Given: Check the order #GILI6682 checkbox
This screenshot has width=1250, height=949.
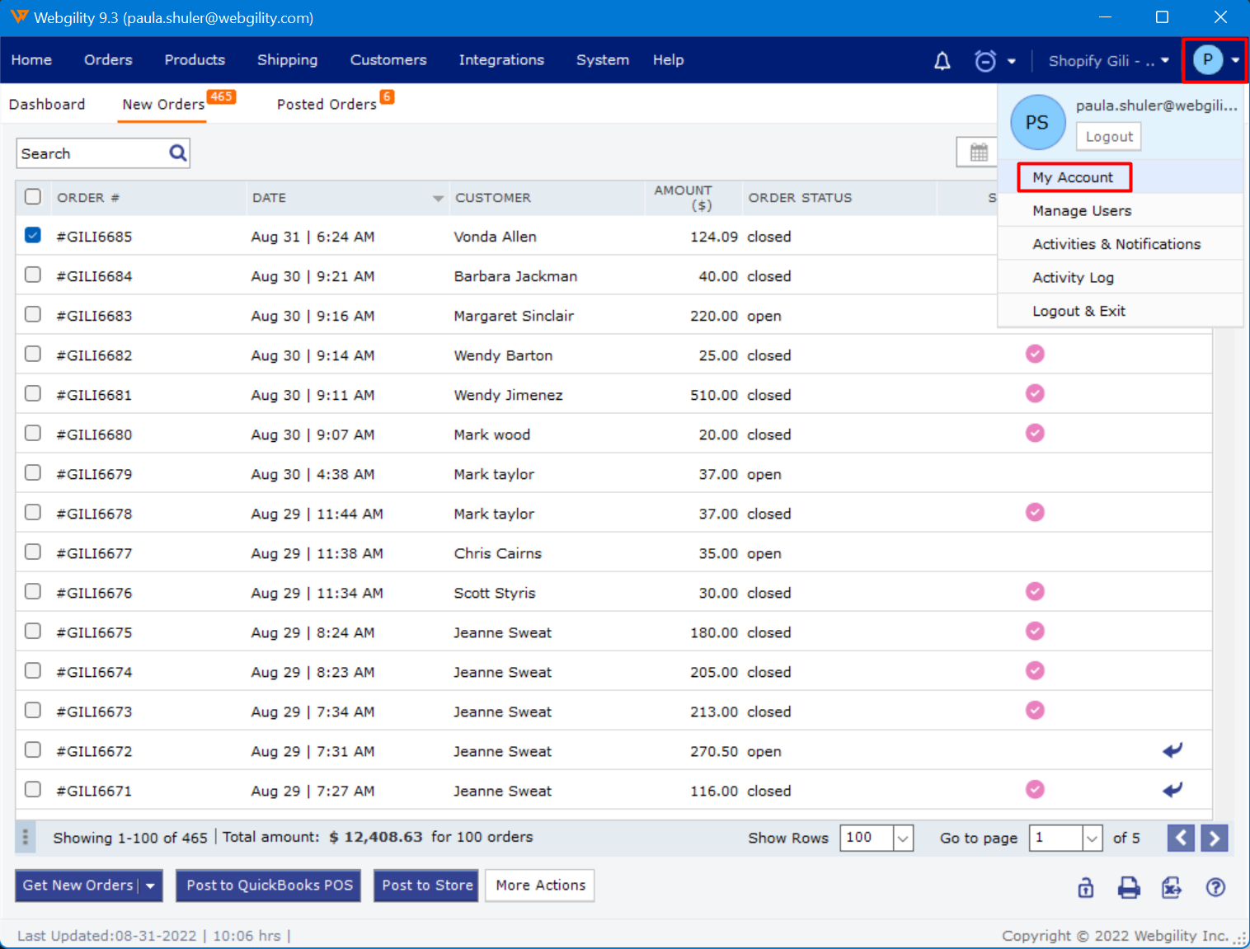Looking at the screenshot, I should [x=33, y=354].
